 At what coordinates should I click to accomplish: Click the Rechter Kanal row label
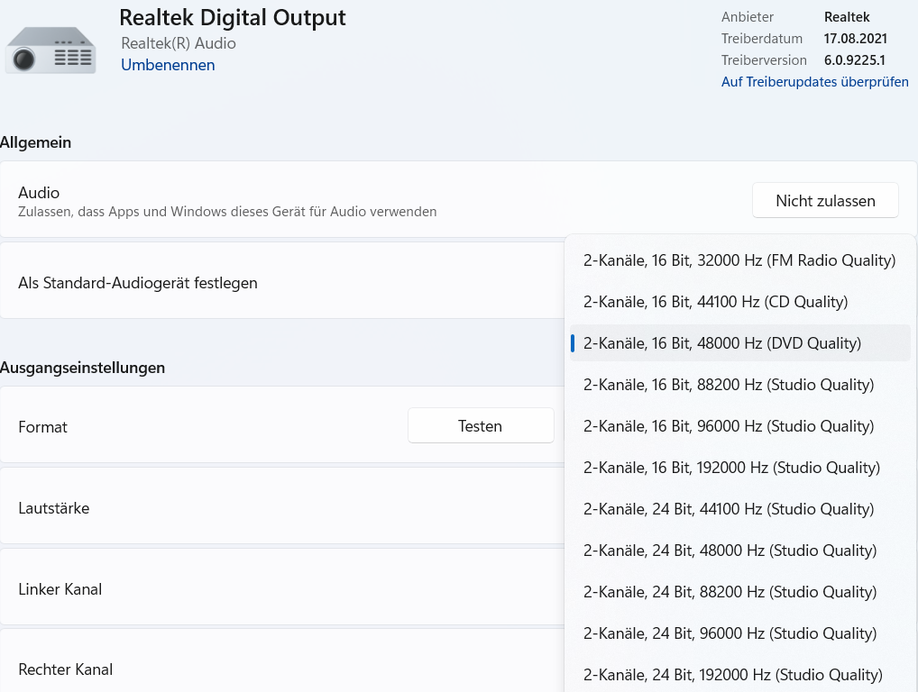point(65,669)
